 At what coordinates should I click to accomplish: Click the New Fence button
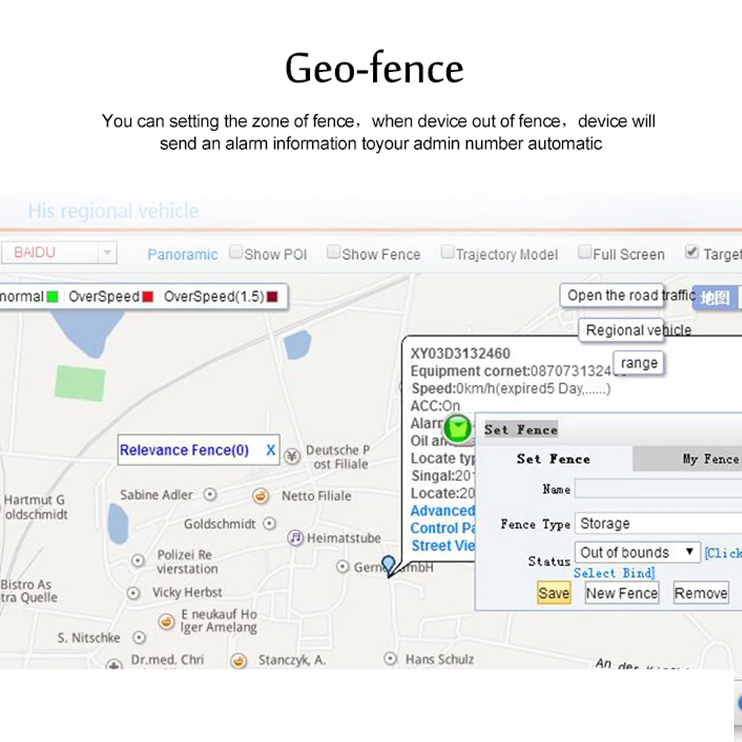click(622, 593)
